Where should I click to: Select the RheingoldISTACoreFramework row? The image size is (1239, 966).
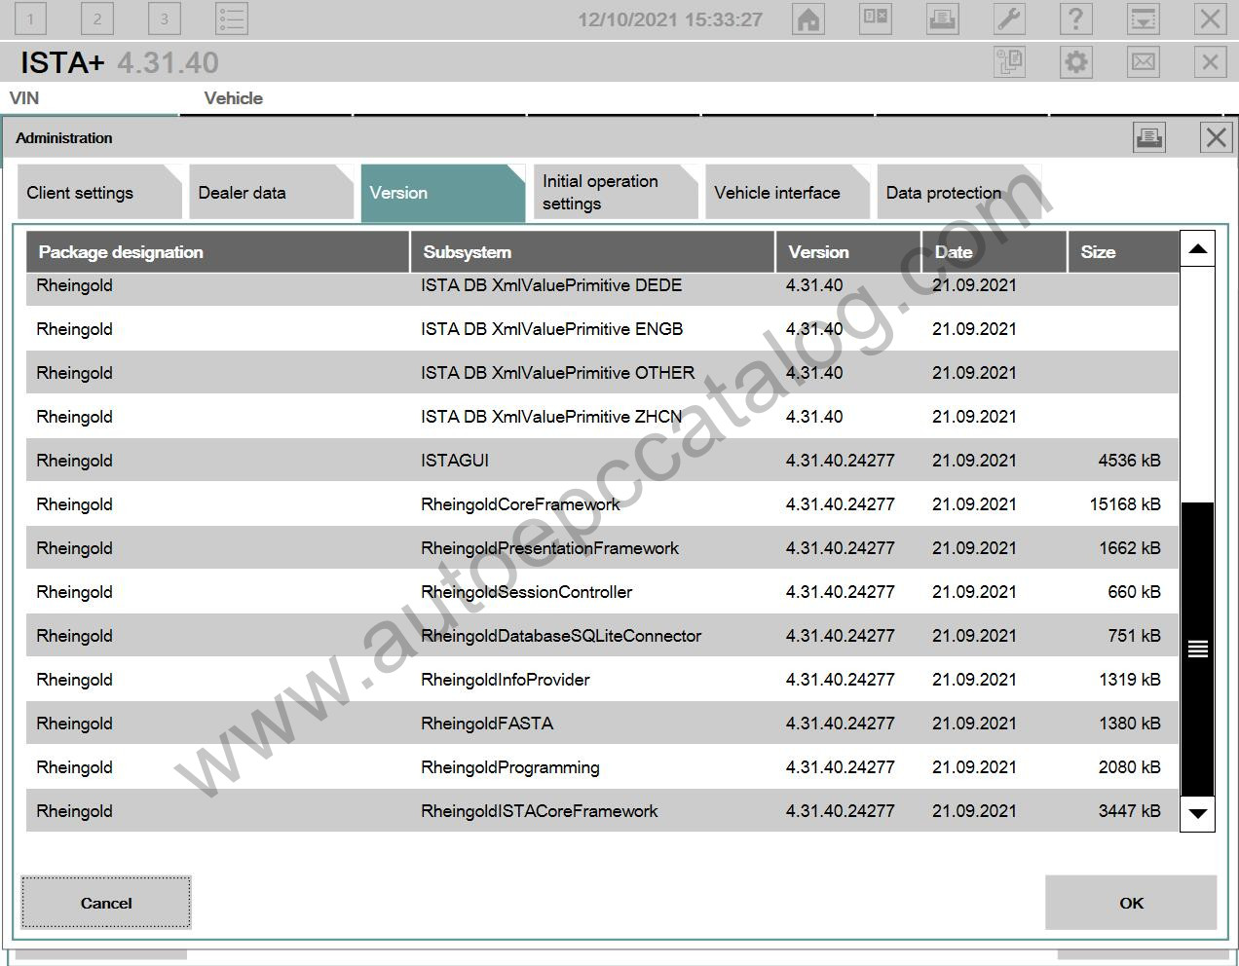click(x=602, y=811)
